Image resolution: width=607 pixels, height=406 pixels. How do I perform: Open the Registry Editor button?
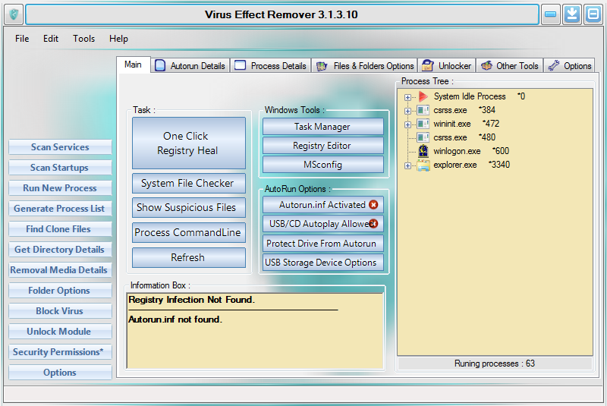tap(323, 146)
